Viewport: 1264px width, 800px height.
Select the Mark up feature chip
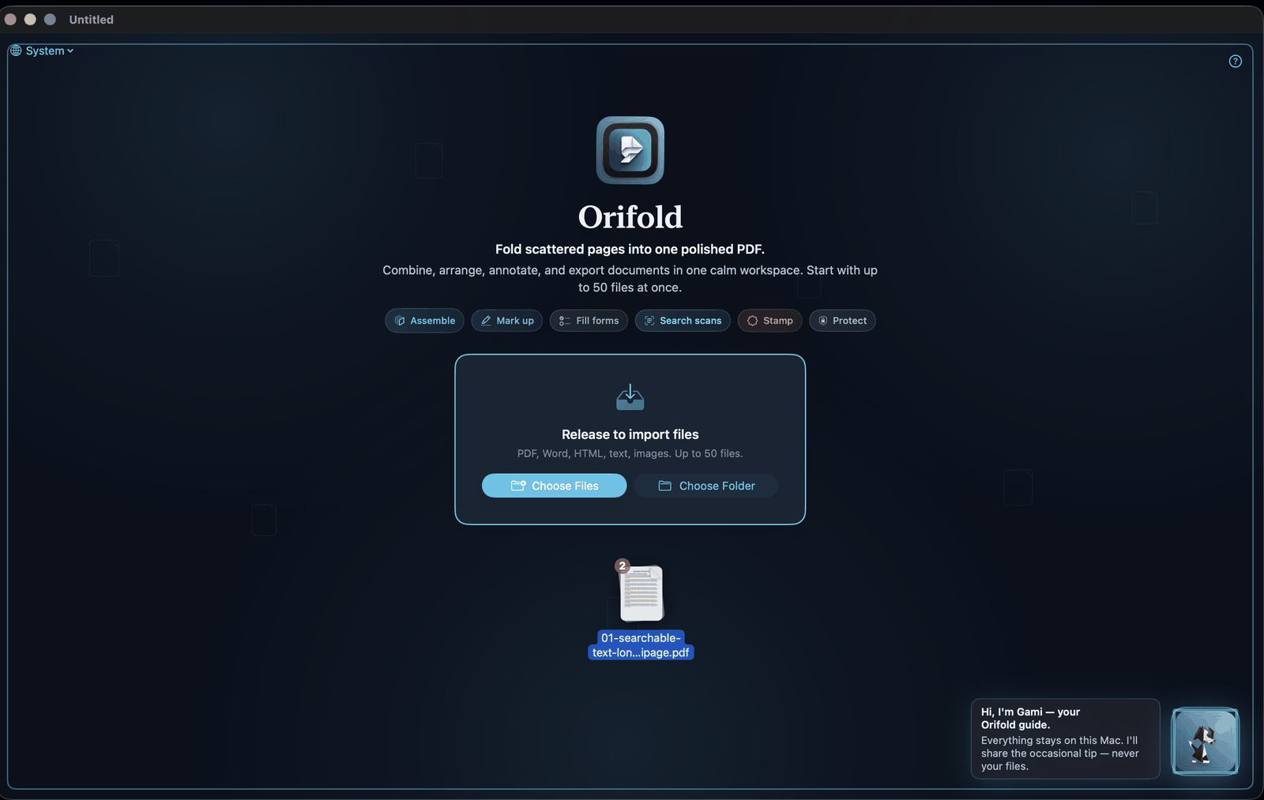[x=507, y=321]
